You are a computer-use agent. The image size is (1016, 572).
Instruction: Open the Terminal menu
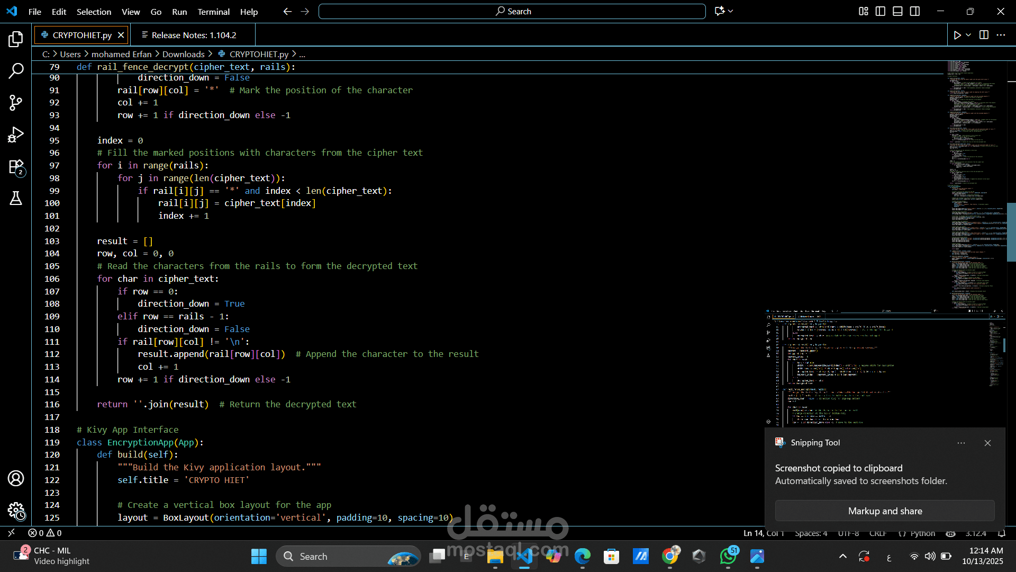(x=213, y=11)
